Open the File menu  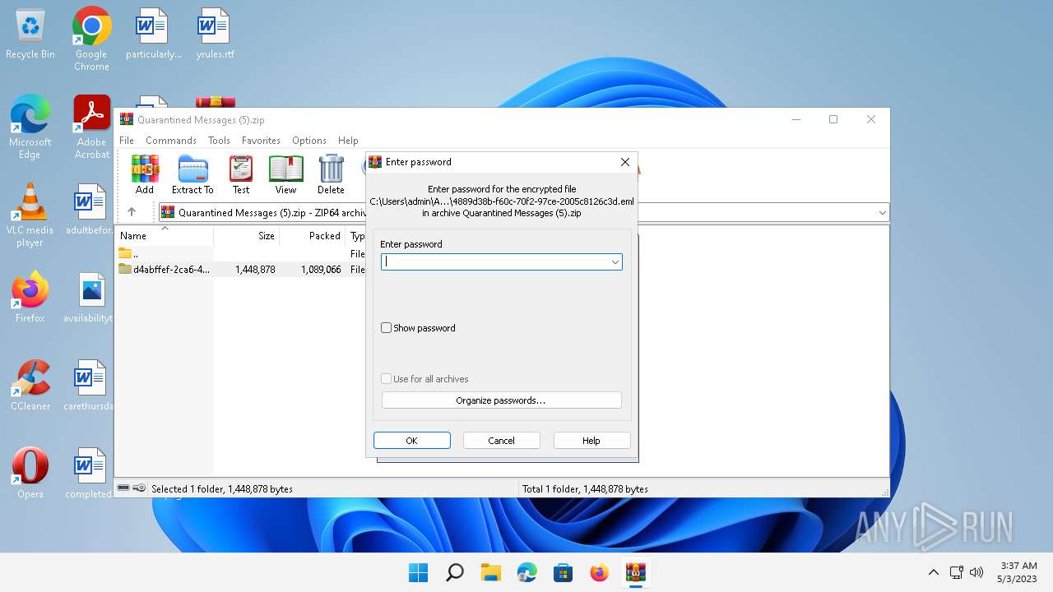[x=127, y=141]
